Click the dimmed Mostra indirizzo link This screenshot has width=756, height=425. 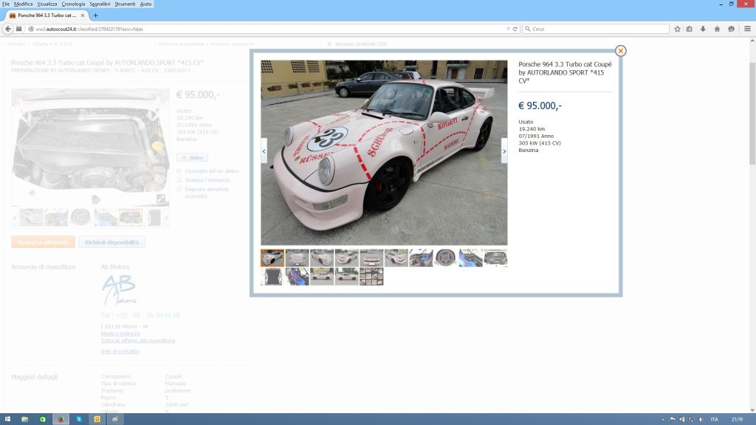click(x=120, y=334)
